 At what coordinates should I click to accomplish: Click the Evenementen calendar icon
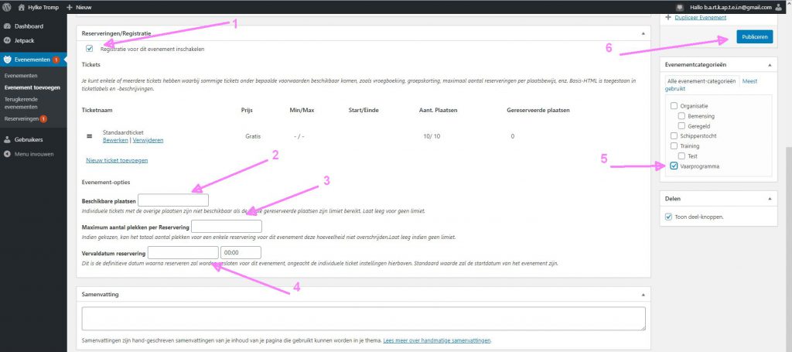(7, 60)
